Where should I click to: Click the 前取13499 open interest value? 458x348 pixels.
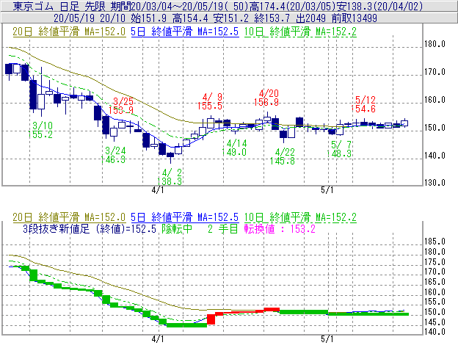pyautogui.click(x=355, y=18)
